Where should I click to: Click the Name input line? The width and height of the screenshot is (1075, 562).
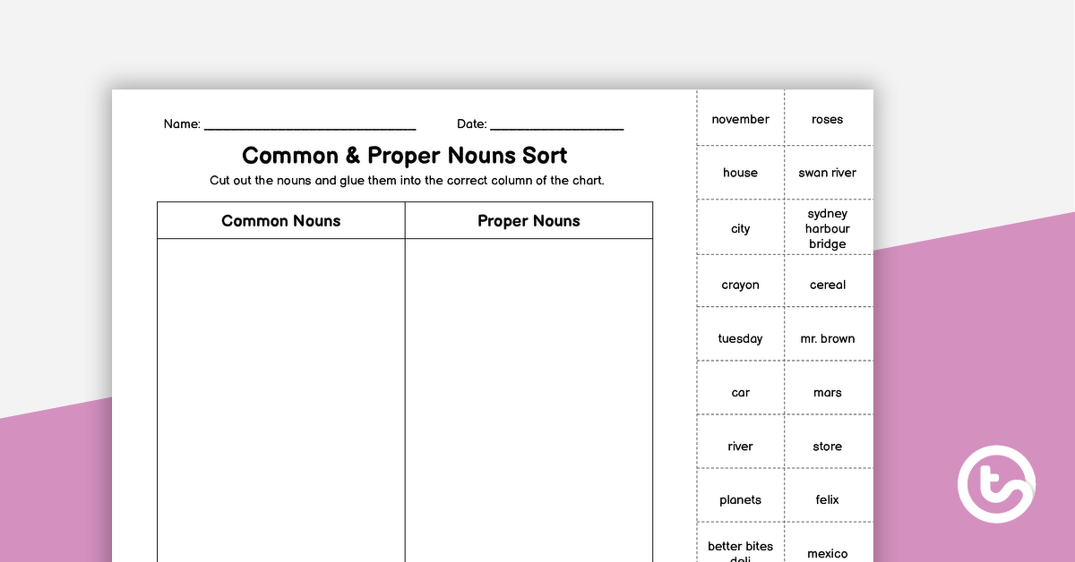point(309,124)
